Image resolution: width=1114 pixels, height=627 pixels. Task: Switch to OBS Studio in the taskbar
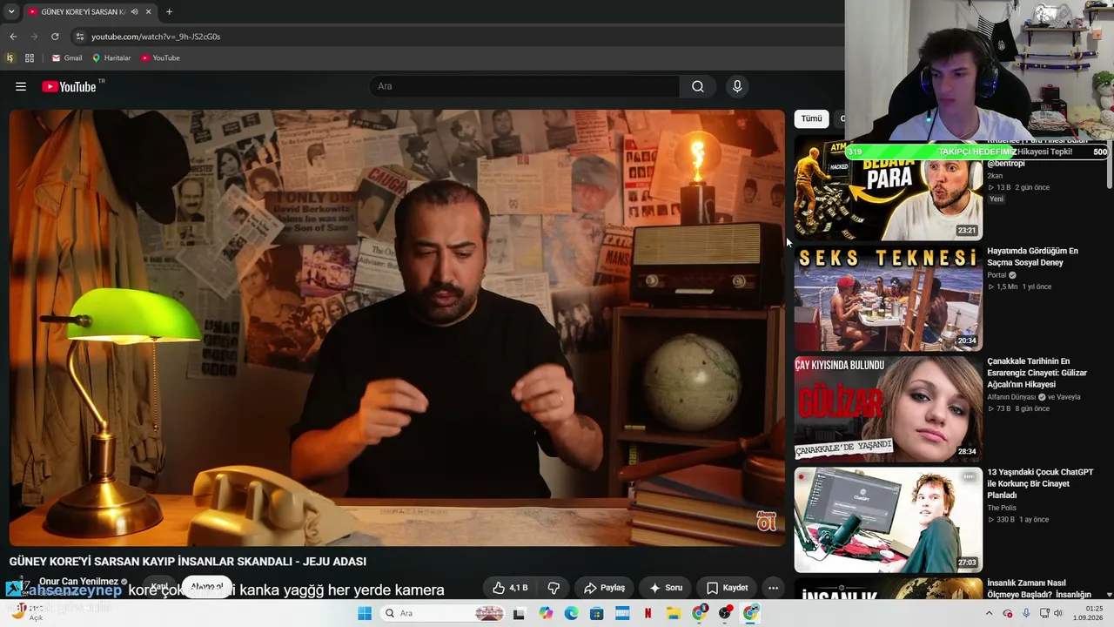click(x=725, y=613)
